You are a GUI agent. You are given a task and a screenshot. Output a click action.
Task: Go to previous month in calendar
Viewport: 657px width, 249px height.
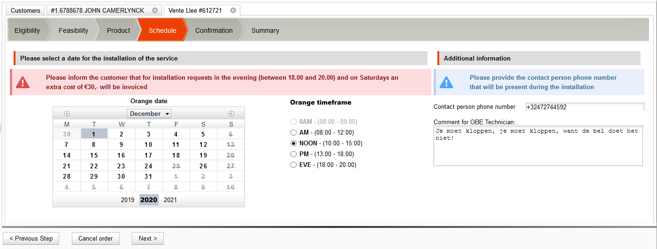pos(67,113)
